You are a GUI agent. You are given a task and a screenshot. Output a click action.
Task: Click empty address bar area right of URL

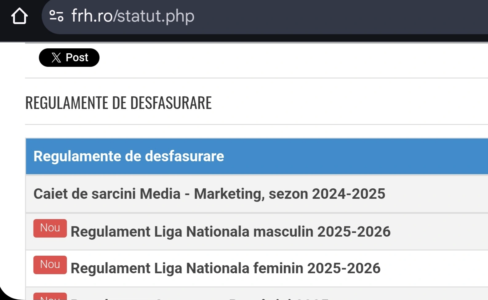tap(338, 16)
